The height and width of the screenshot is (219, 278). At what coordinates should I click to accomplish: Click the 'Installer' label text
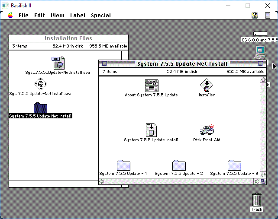point(207,95)
